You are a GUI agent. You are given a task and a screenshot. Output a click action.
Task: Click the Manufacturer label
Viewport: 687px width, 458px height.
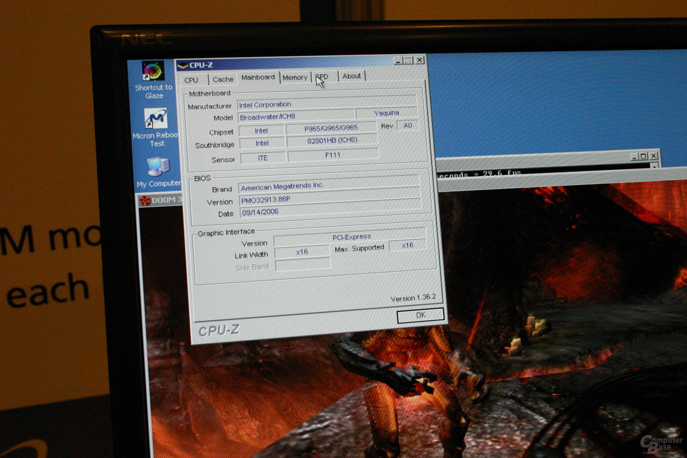(209, 106)
